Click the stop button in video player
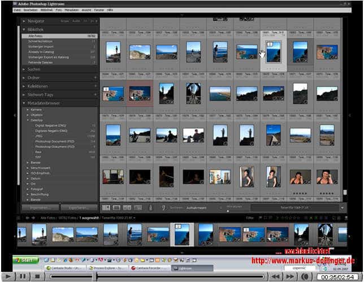The height and width of the screenshot is (282, 364). pos(37,276)
